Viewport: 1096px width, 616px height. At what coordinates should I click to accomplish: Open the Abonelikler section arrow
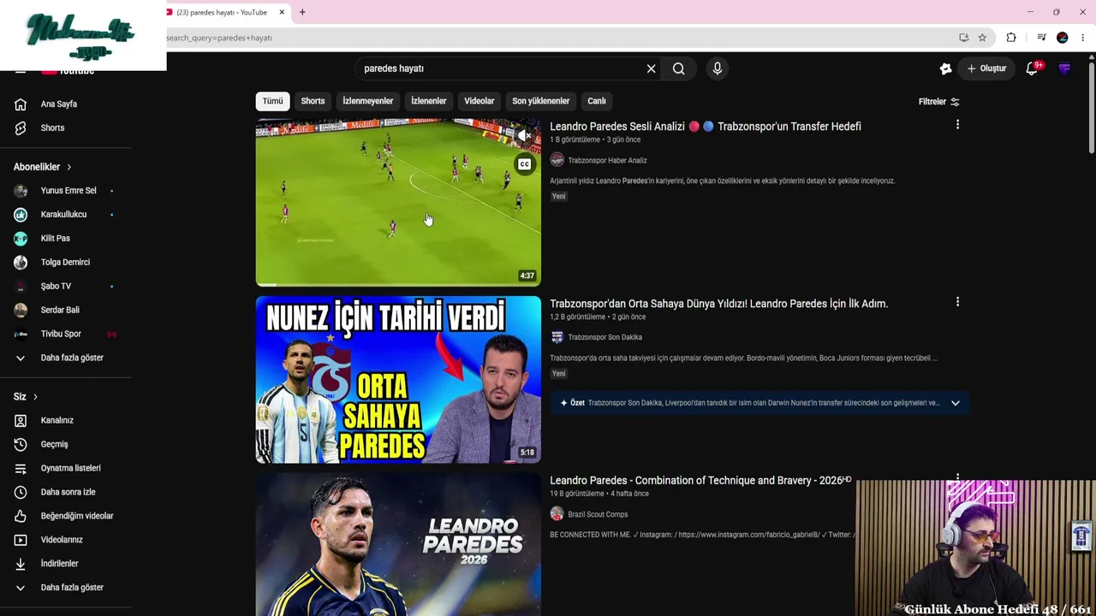[x=69, y=167]
